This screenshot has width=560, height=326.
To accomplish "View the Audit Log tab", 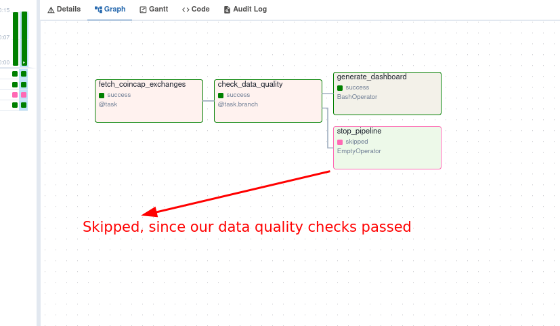I will point(245,9).
